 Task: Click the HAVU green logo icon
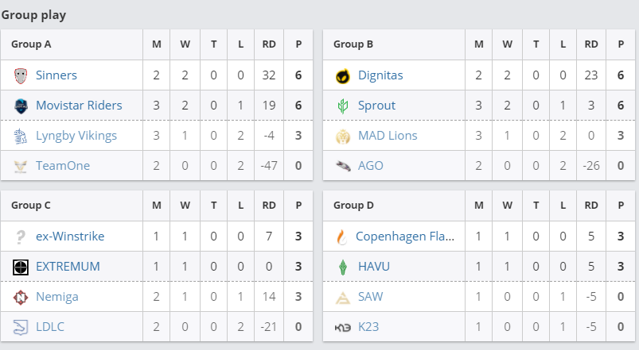pos(343,266)
